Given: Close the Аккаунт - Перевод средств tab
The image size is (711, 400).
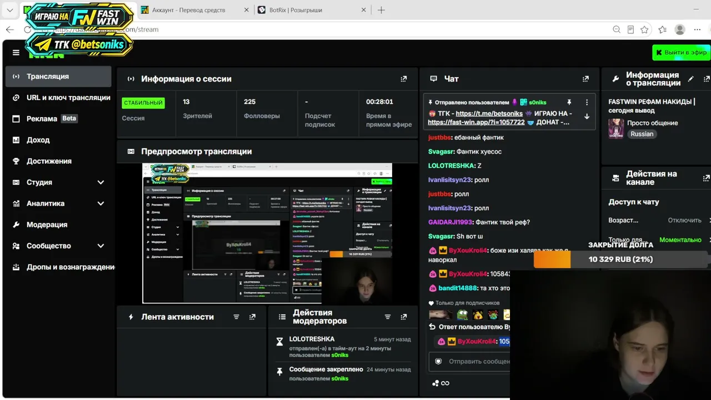Looking at the screenshot, I should [x=247, y=10].
